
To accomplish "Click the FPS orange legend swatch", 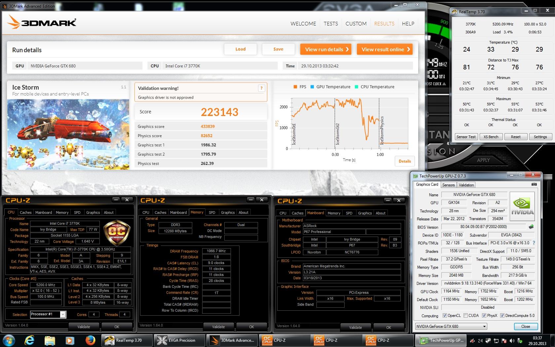I will pyautogui.click(x=295, y=87).
